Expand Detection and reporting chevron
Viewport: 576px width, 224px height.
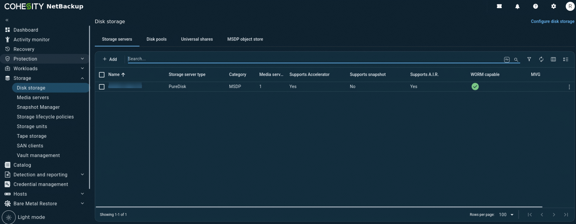[82, 175]
